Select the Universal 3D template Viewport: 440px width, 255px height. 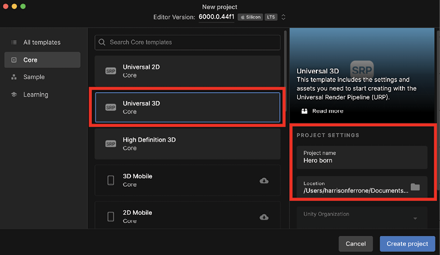click(x=188, y=107)
